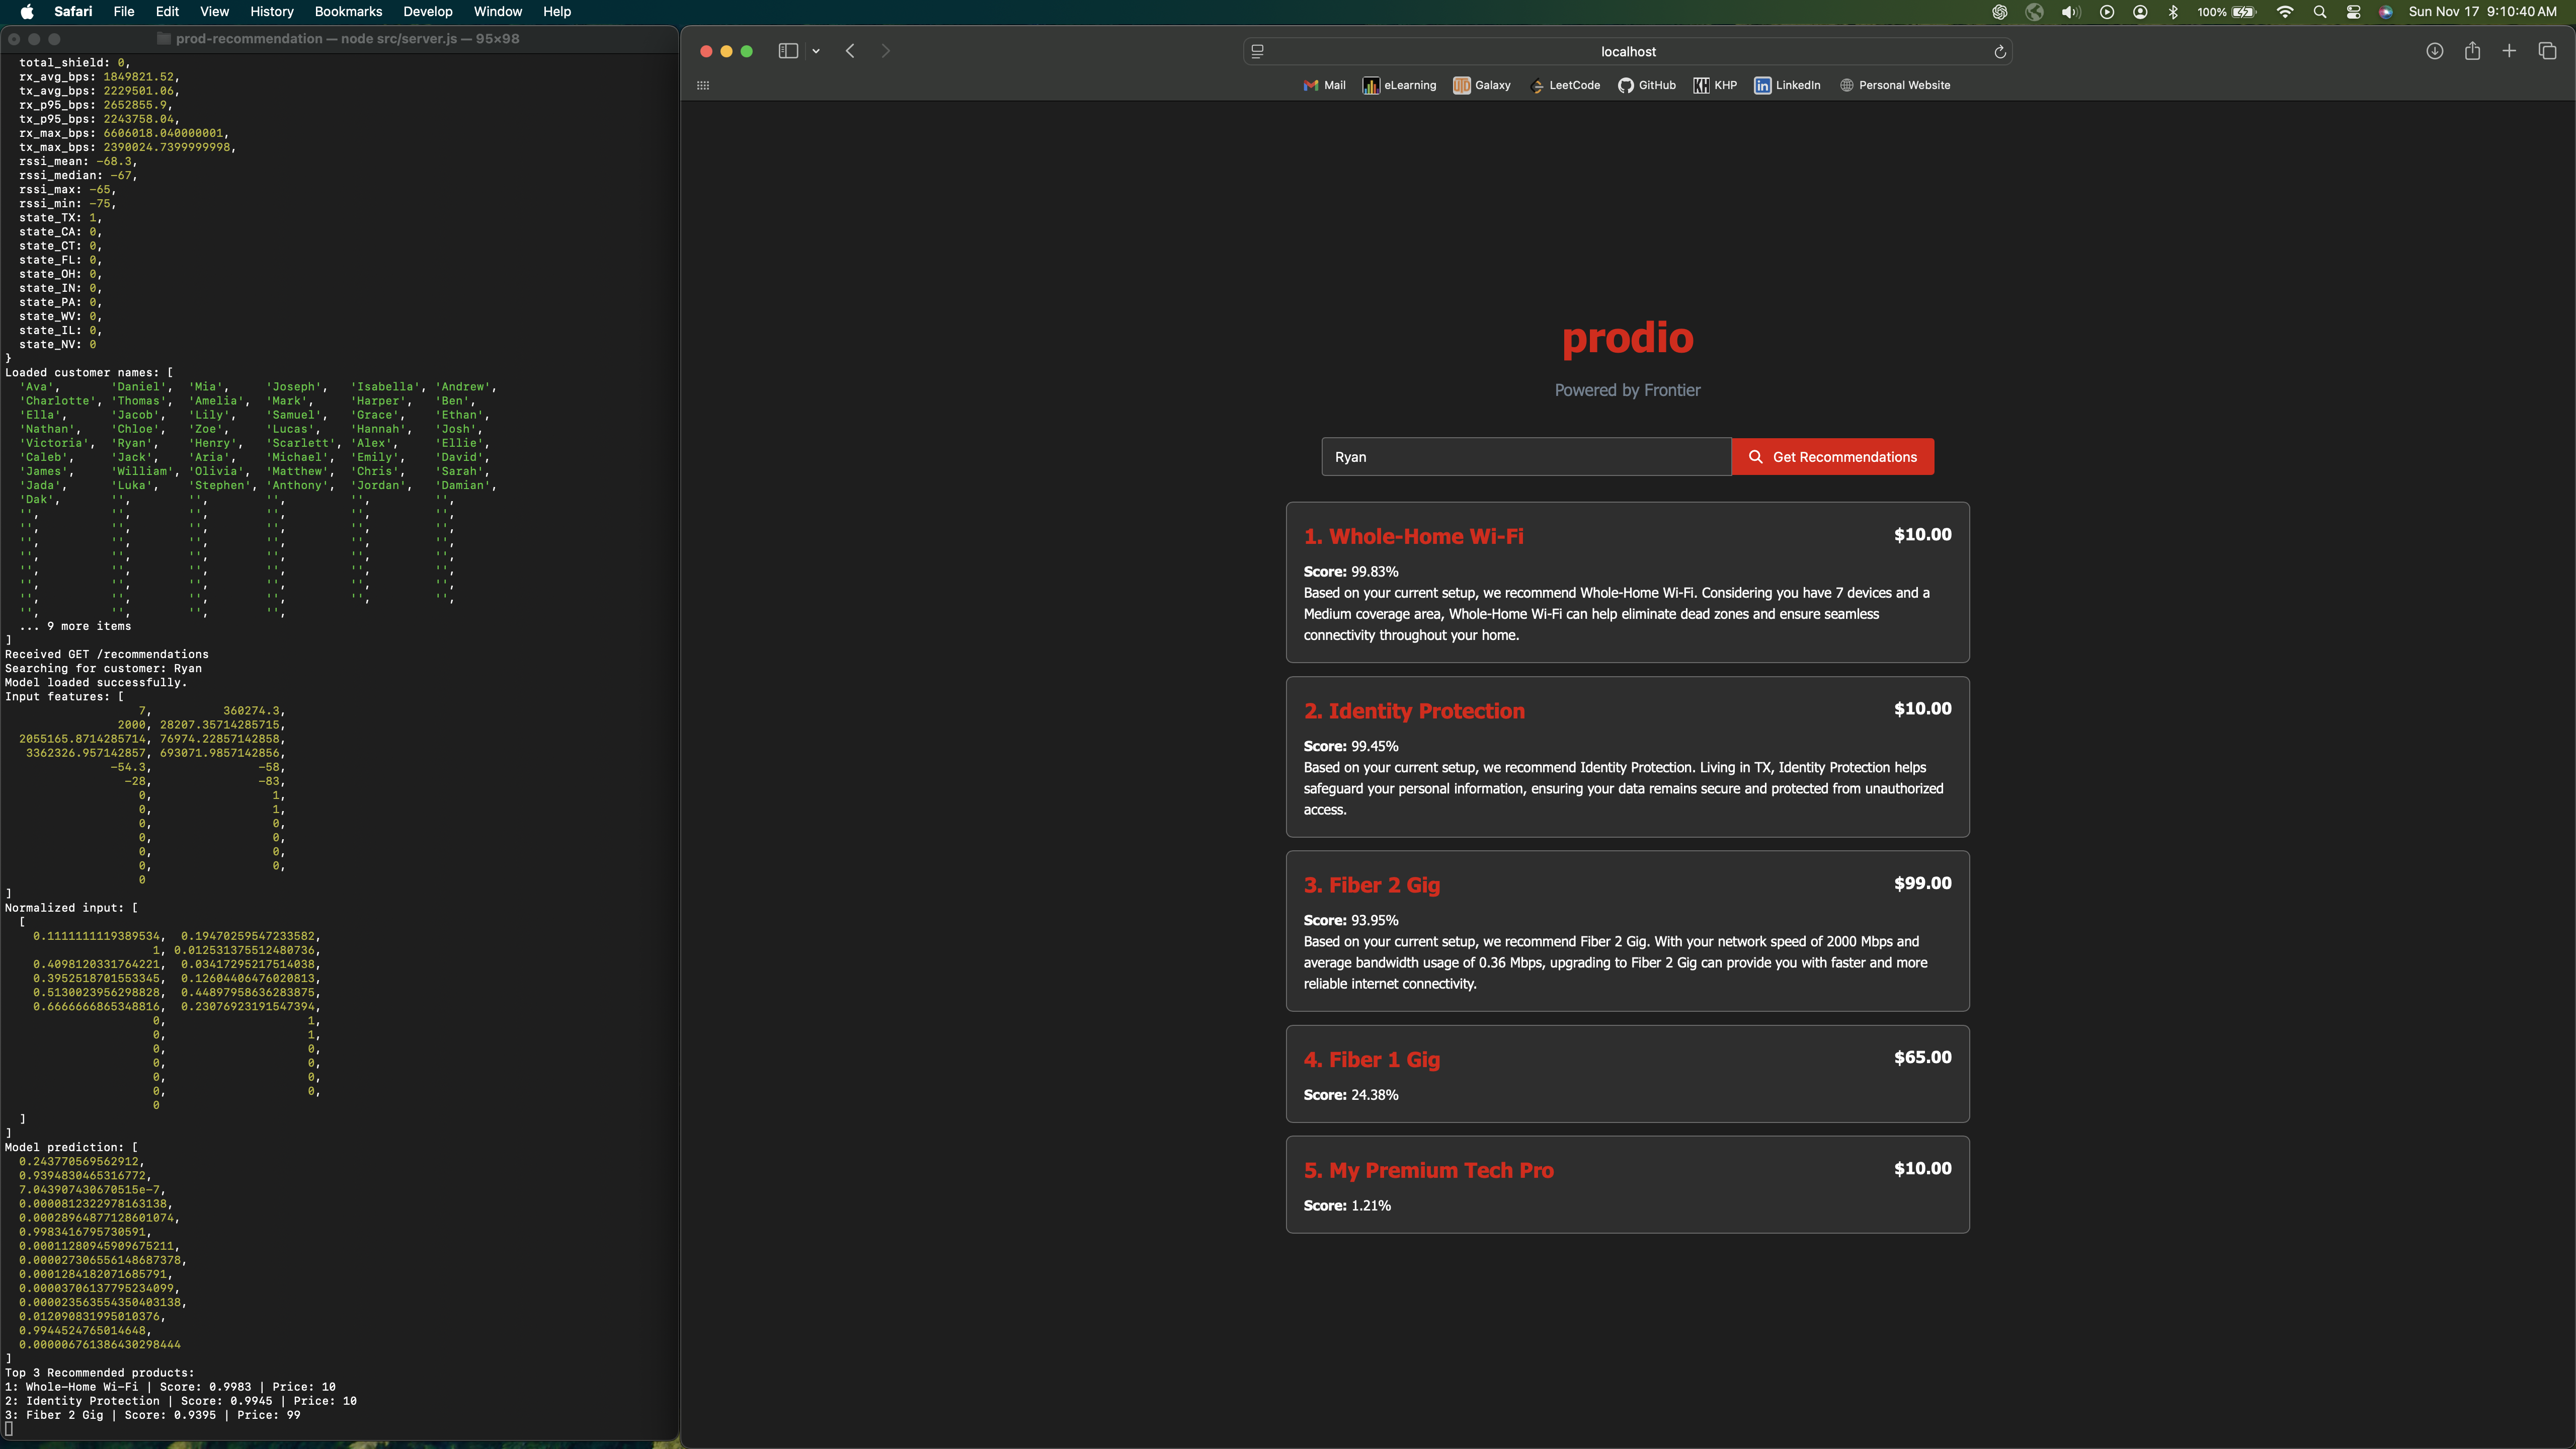Click the customer name input field
Viewport: 2576px width, 1449px height.
[x=1525, y=457]
